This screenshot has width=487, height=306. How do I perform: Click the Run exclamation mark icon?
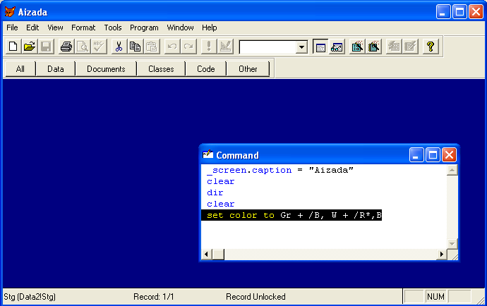209,47
